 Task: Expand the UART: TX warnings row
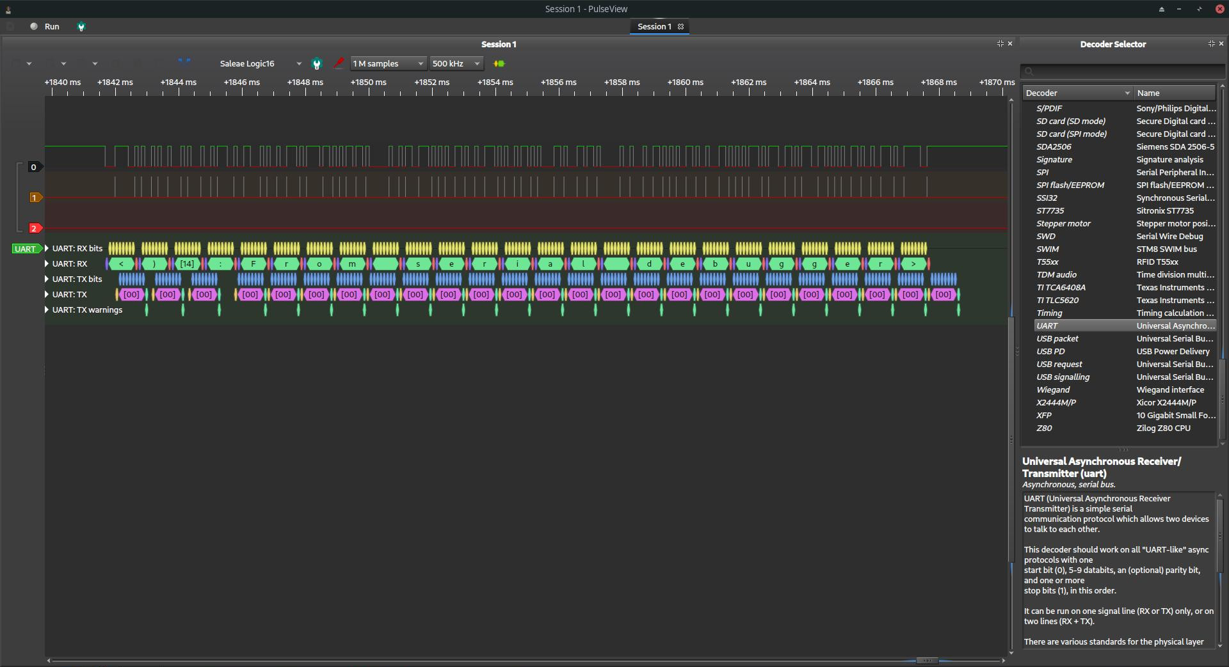(47, 310)
